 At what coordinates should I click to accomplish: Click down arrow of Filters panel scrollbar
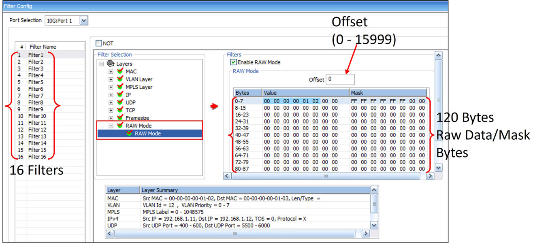tap(438, 167)
